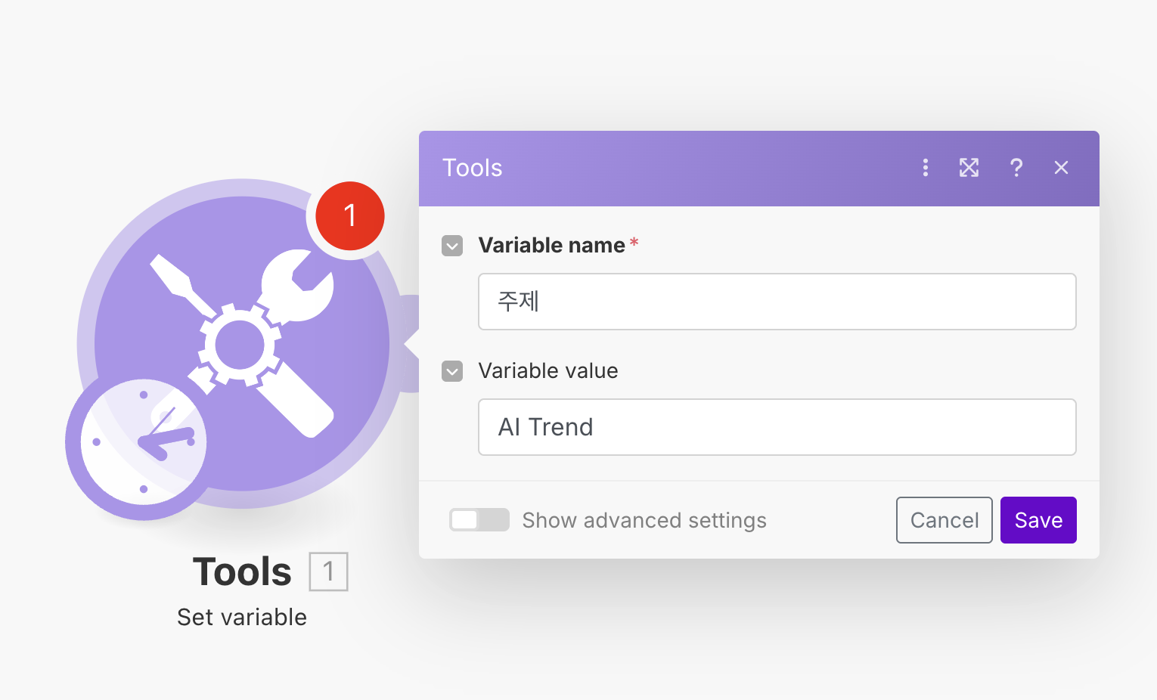Open the clock schedule icon on module

pos(143,441)
